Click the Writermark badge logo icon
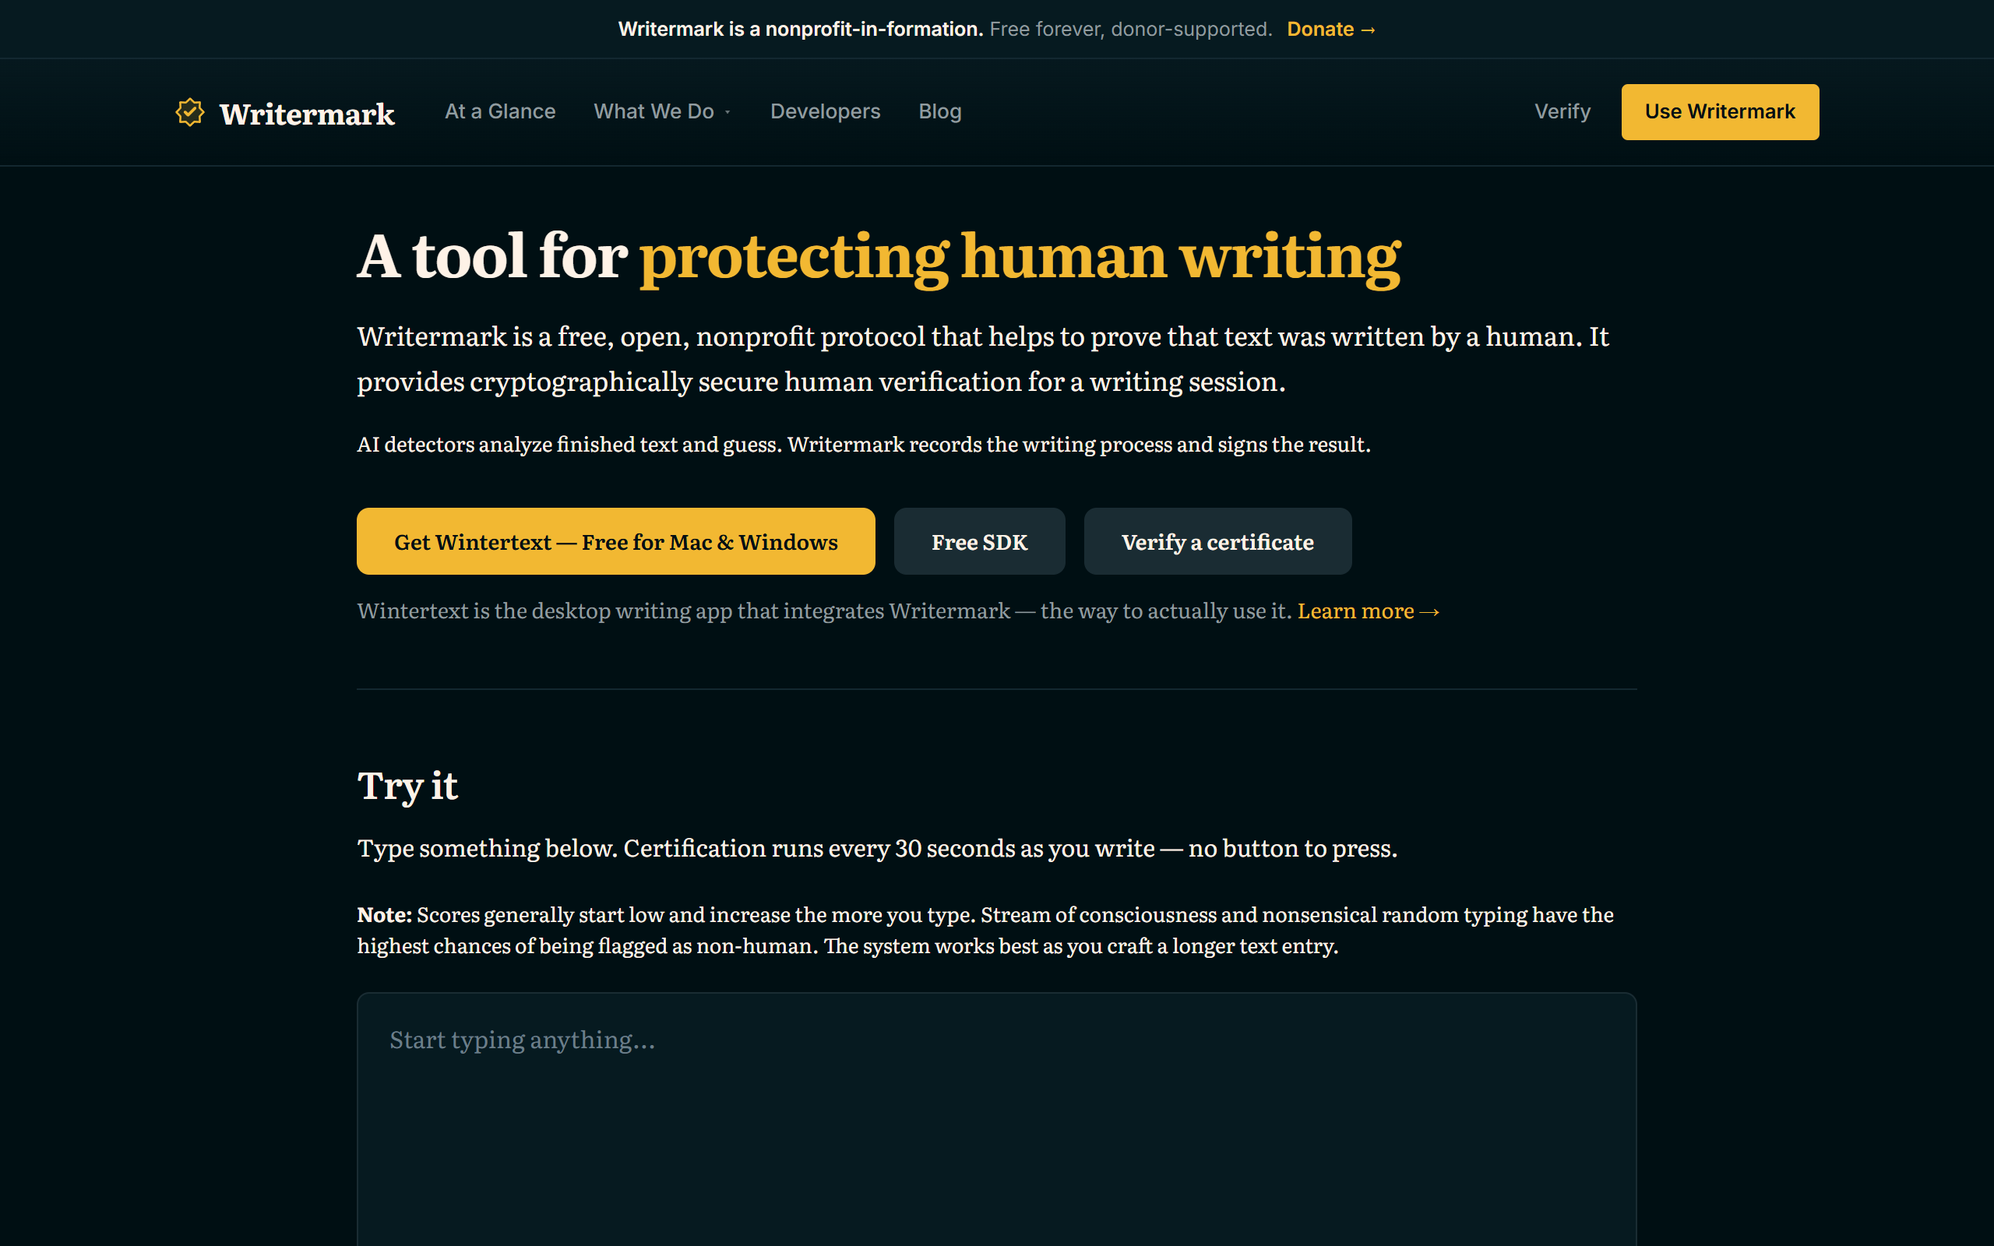1994x1246 pixels. [189, 112]
